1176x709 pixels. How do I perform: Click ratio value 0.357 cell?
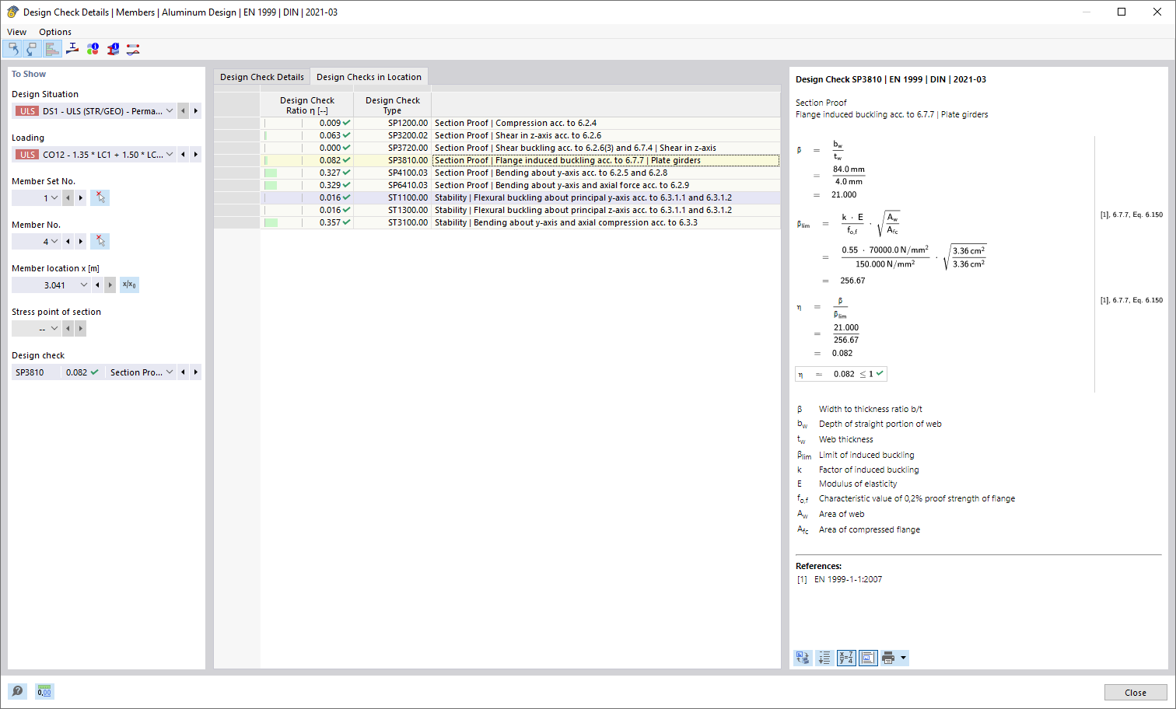(306, 222)
